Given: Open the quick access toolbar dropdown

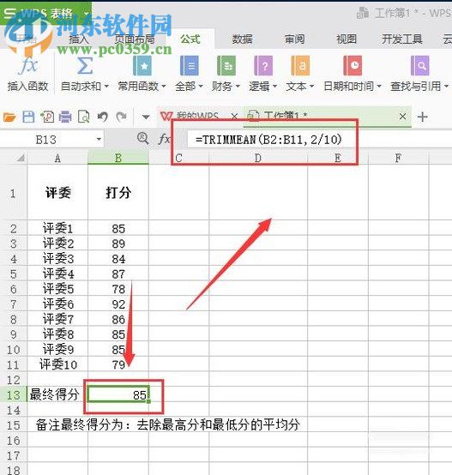Looking at the screenshot, I should (146, 117).
